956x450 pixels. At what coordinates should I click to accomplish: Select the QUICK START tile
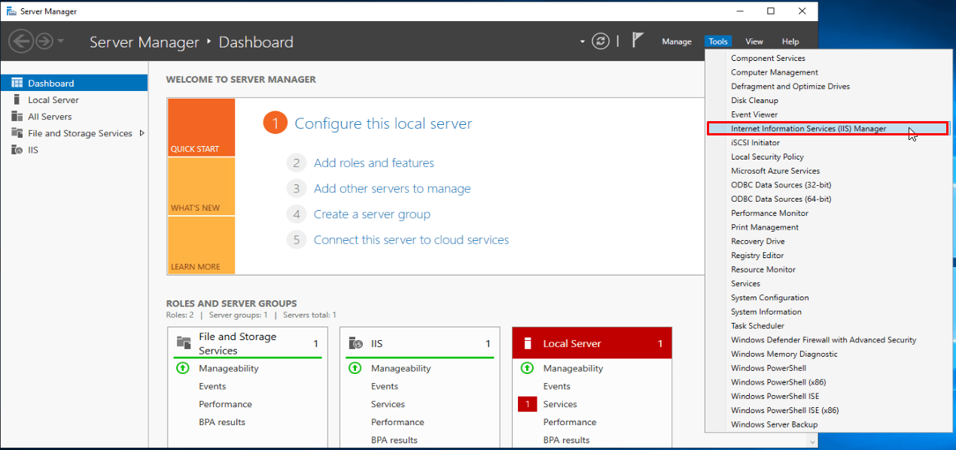coord(201,127)
